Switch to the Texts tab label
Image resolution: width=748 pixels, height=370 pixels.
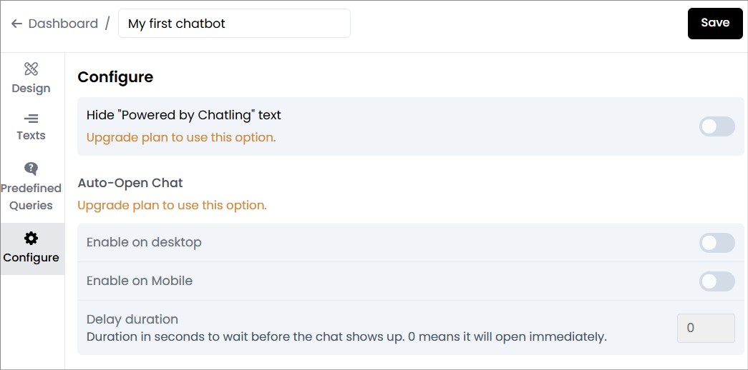tap(31, 136)
